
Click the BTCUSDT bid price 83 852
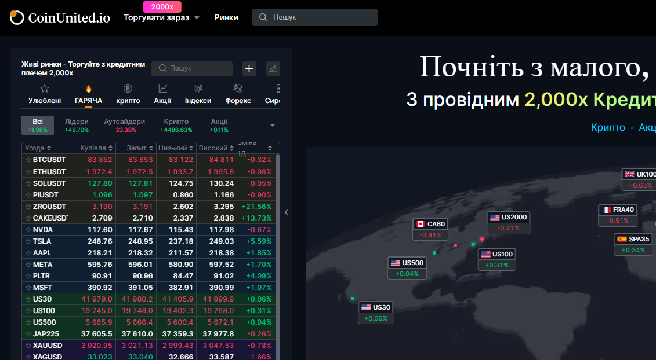coord(100,160)
